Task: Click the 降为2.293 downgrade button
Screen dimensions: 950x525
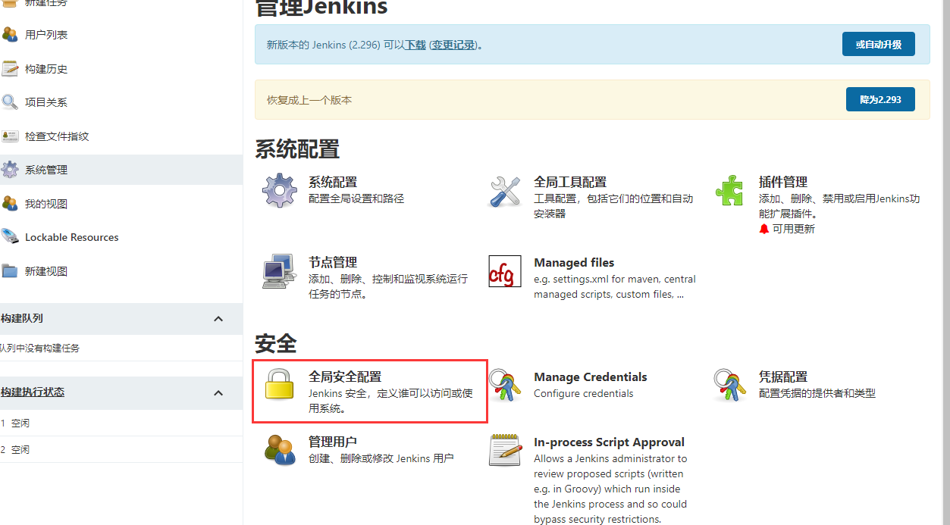Action: click(x=880, y=99)
